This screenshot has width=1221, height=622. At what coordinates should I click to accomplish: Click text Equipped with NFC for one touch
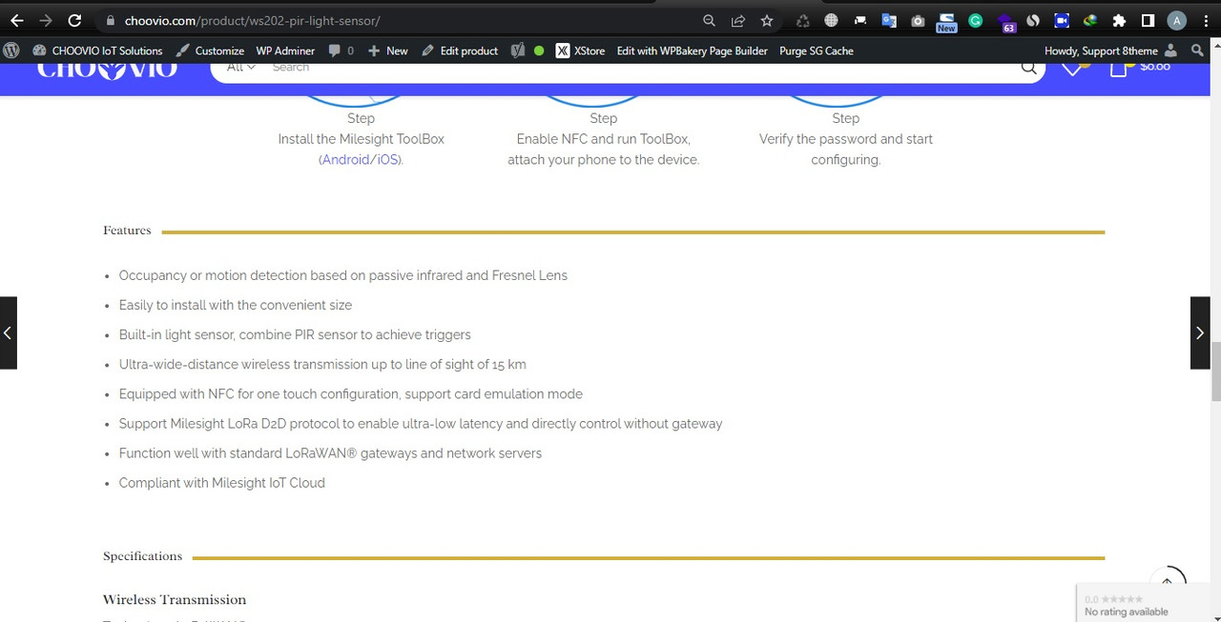coord(351,393)
